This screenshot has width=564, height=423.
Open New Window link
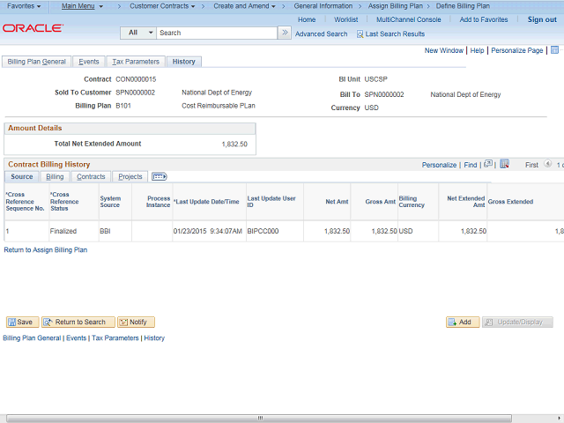[x=444, y=50]
